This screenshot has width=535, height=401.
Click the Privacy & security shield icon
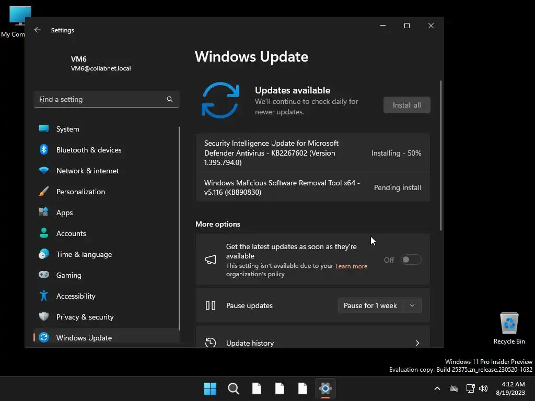point(44,316)
